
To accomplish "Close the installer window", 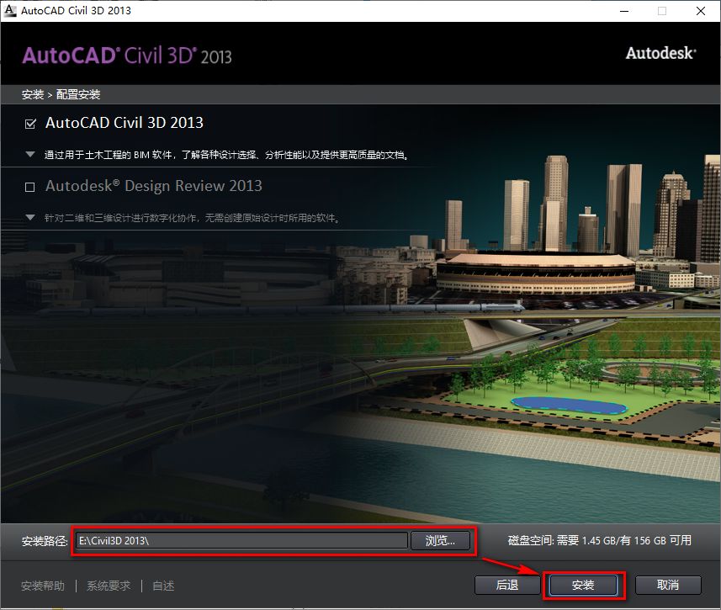I will (x=701, y=11).
